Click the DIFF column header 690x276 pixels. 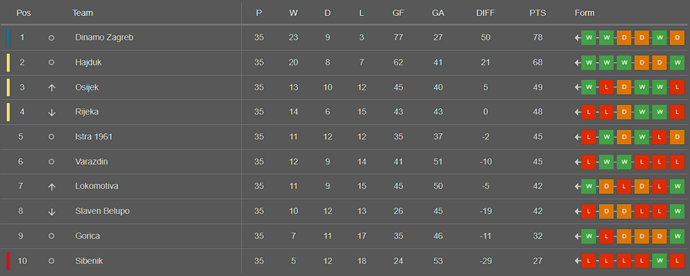[x=485, y=13]
